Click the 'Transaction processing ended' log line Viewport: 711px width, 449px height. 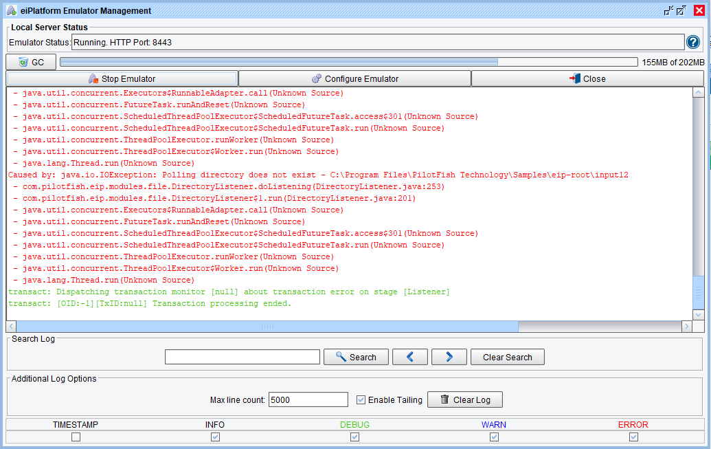point(150,303)
